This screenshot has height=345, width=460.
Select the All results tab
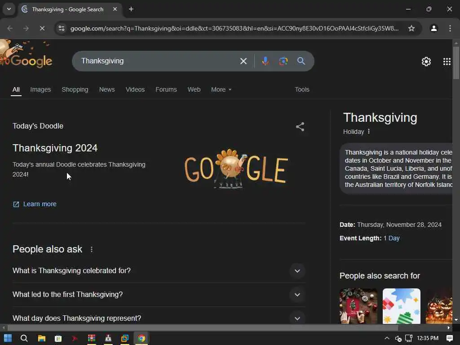16,89
